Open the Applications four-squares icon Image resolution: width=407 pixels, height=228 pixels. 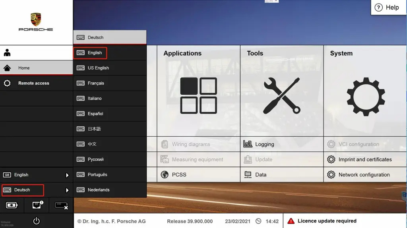coord(198,95)
